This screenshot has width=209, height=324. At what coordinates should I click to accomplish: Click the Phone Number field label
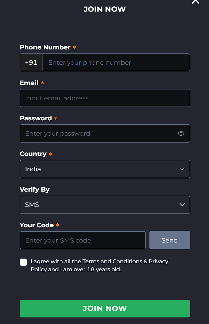pos(45,47)
